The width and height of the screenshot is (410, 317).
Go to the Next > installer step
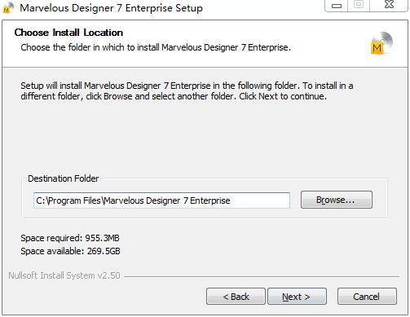point(297,297)
